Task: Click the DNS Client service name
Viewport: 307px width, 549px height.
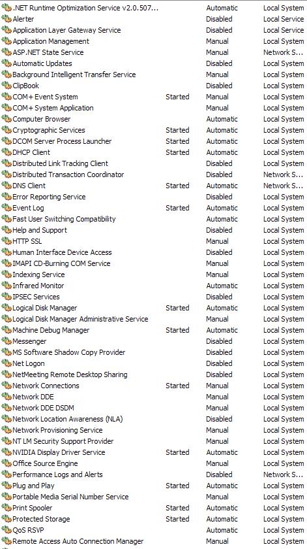Action: [x=29, y=186]
